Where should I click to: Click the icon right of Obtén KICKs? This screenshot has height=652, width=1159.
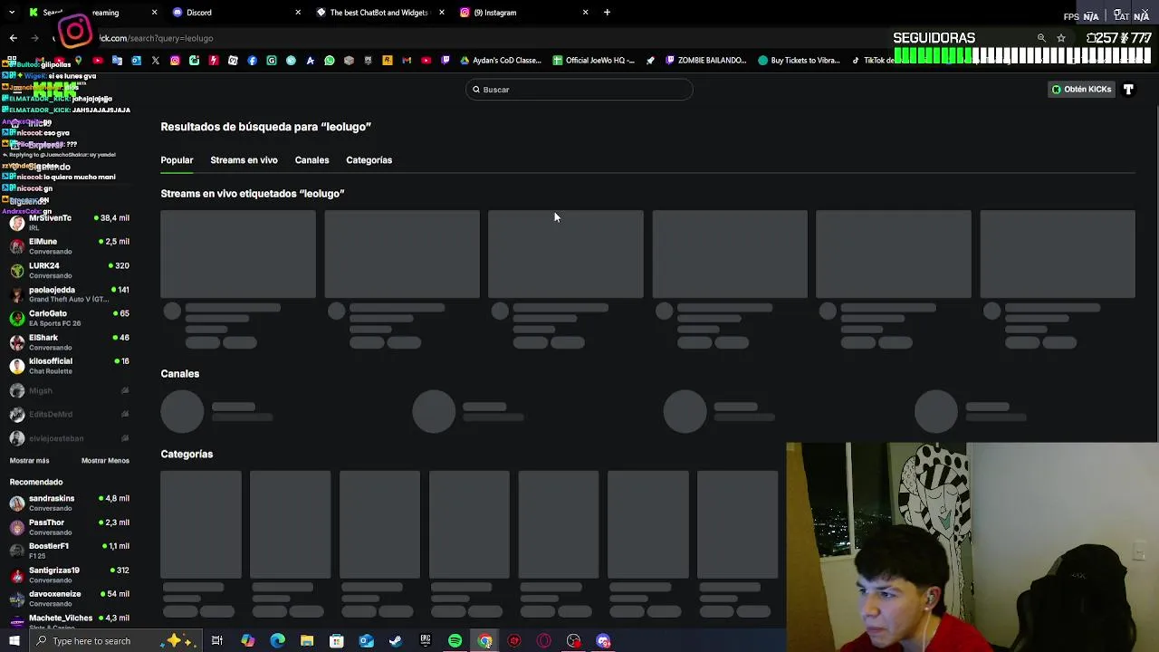tap(1128, 90)
